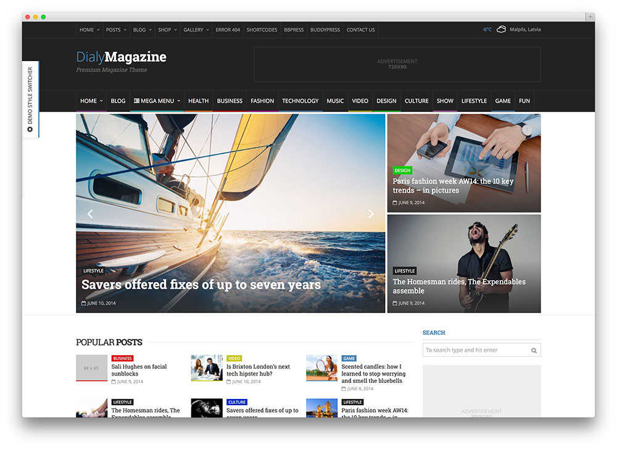Go to previous slide with left arrow
The image size is (617, 449).
[90, 214]
